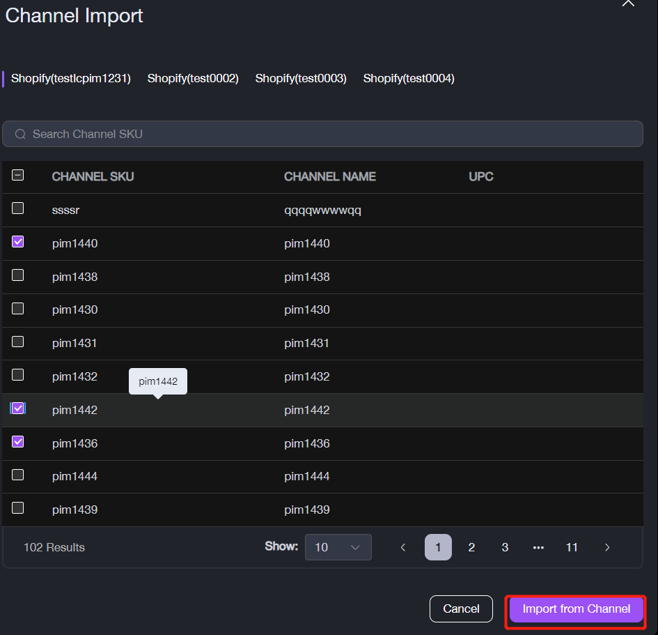Open the Shopify(test0004) tab

409,79
